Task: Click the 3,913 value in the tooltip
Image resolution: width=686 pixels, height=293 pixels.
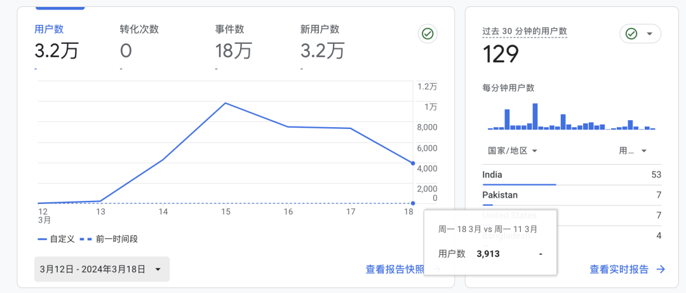Action: (488, 254)
